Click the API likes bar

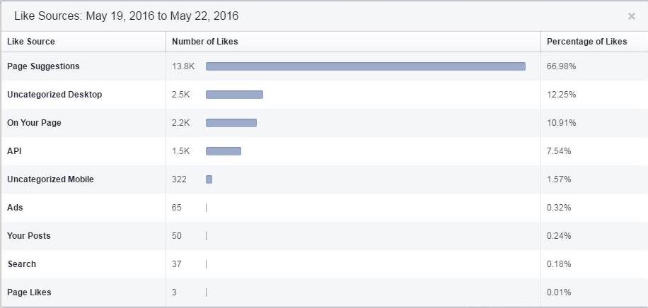[x=223, y=151]
